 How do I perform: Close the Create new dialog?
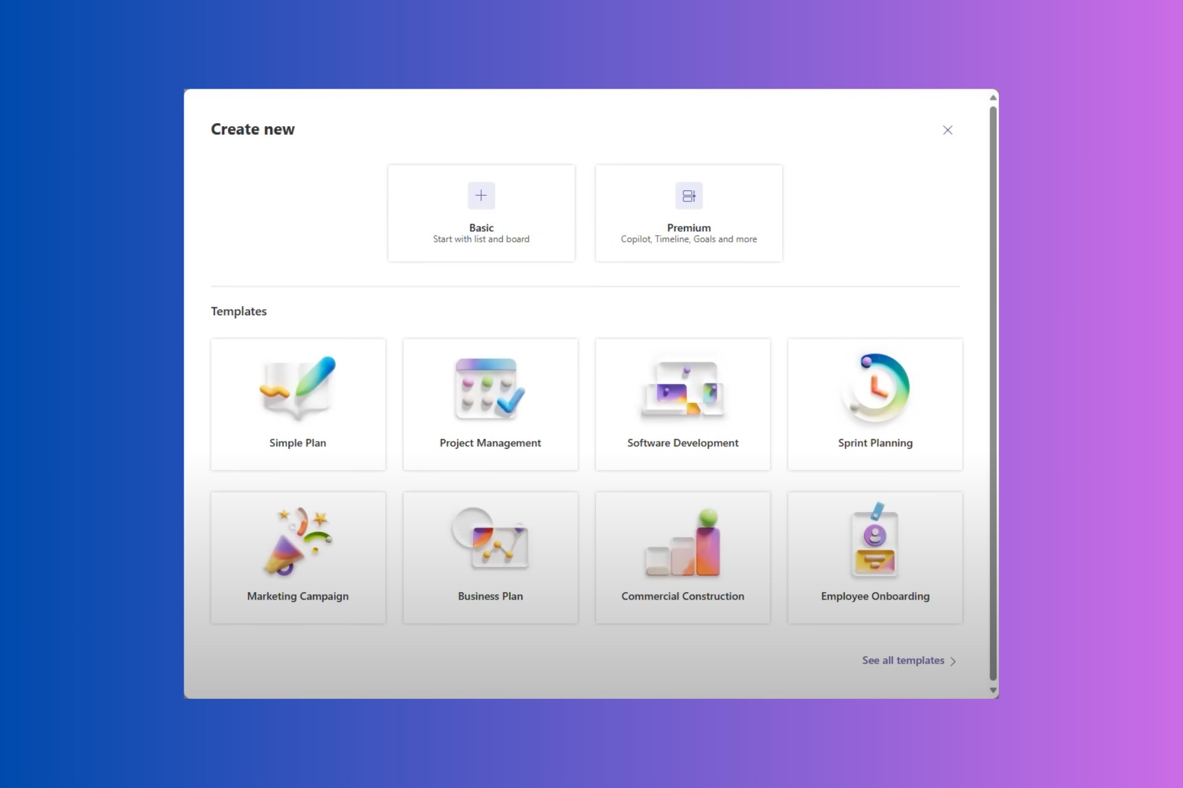pyautogui.click(x=947, y=130)
